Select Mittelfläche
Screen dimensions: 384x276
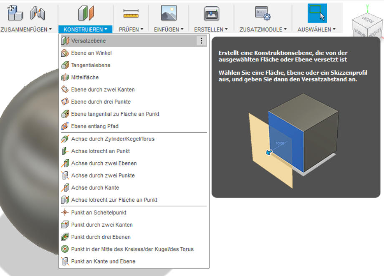coord(134,77)
